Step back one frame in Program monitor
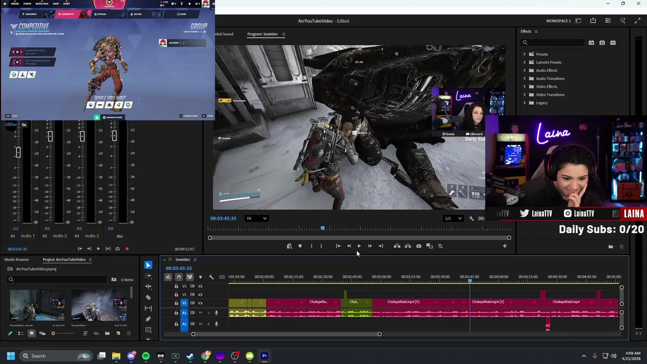647x364 pixels. (349, 246)
